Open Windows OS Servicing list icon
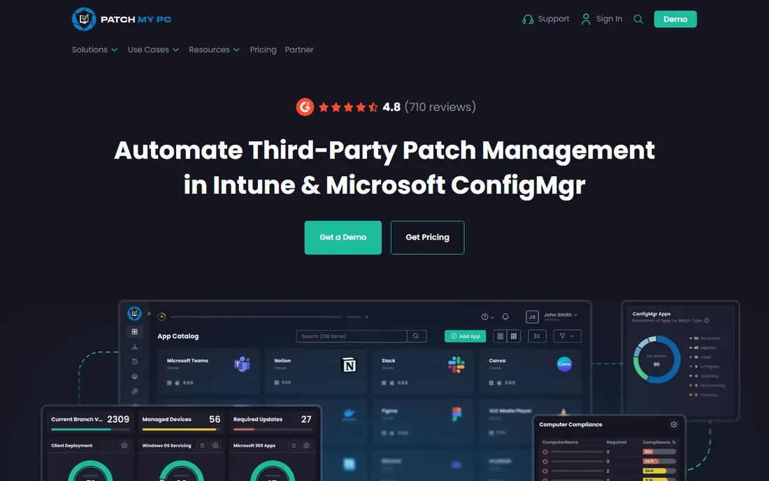This screenshot has width=769, height=481. click(x=202, y=445)
